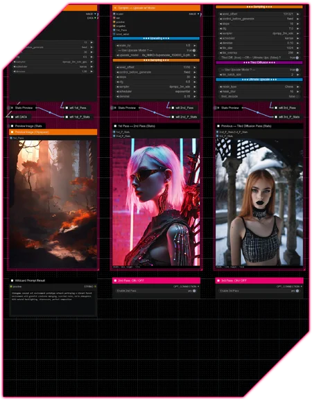Click the 1st Pass -- 2nd Pass (Stats) node dot
The height and width of the screenshot is (401, 312).
115,126
